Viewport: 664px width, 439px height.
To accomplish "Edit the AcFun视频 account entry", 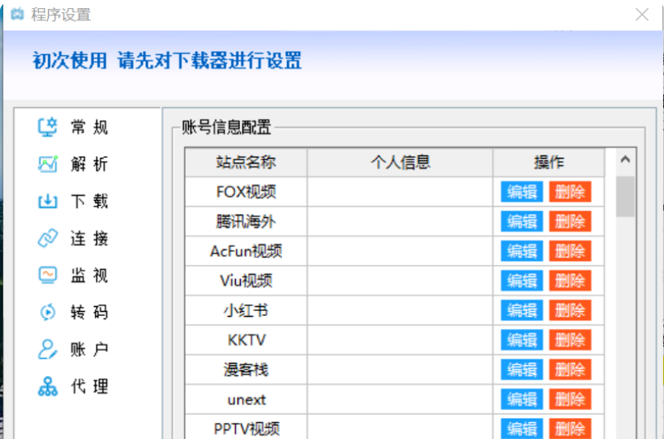I will (521, 251).
